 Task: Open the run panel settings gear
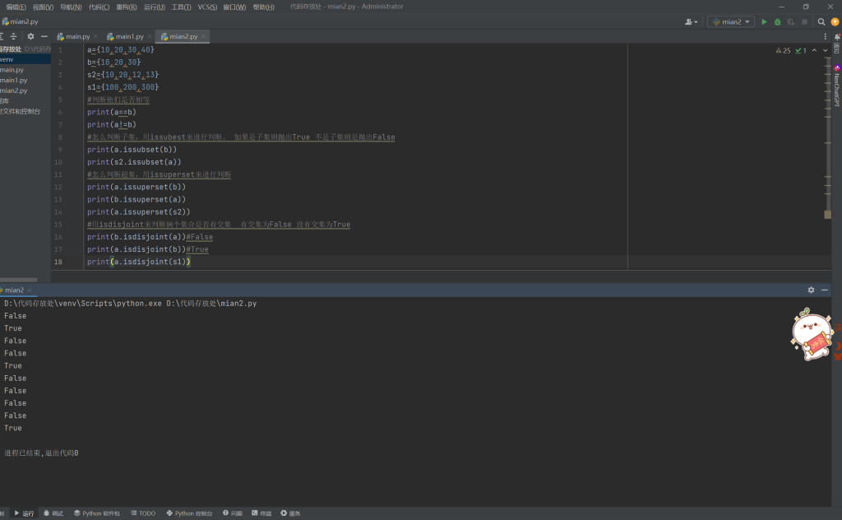point(811,290)
